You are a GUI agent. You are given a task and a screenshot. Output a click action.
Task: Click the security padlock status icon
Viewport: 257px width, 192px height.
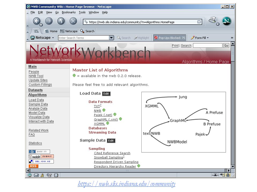[228, 175]
